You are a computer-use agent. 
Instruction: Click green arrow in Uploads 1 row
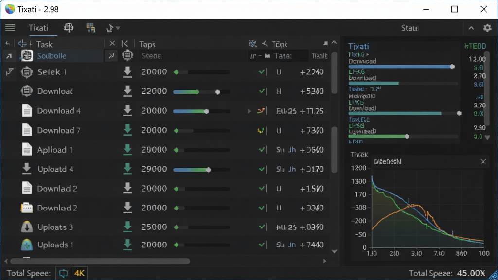127,245
